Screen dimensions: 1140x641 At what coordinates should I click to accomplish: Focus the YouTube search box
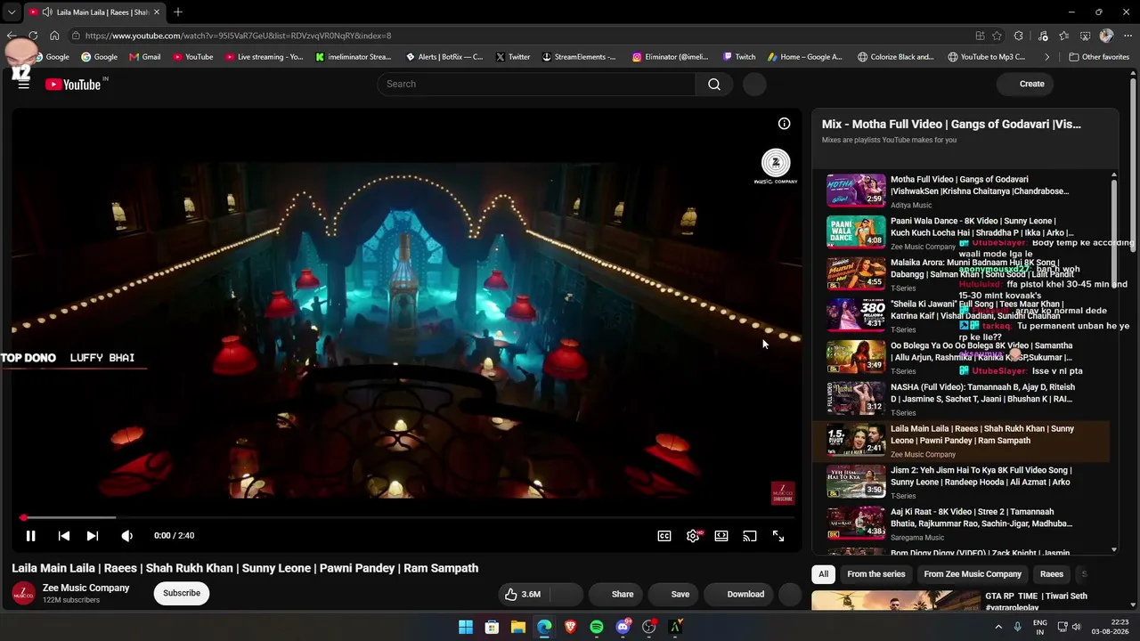click(x=536, y=84)
